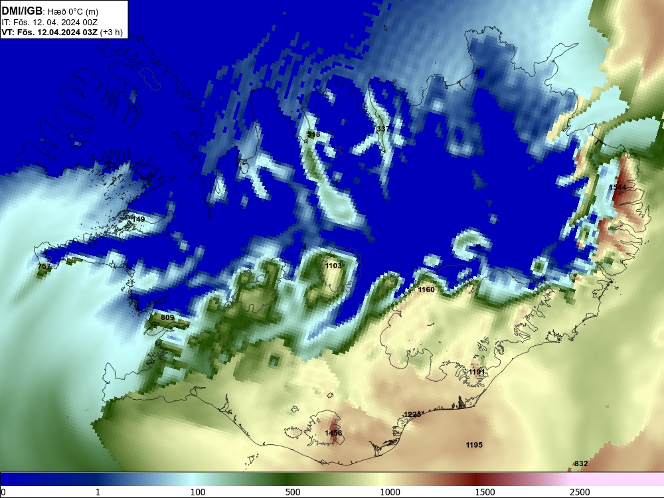Click the map value 337
The image size is (664, 498).
coord(383,129)
